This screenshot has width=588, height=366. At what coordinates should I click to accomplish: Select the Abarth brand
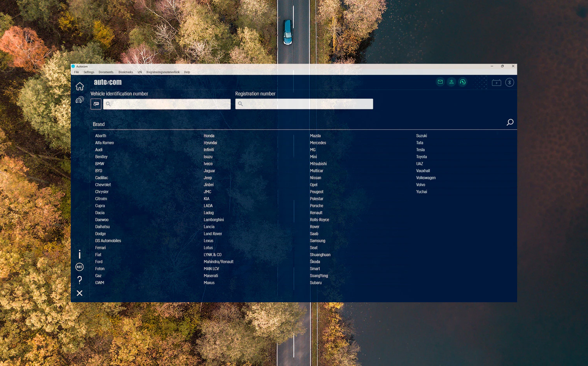pos(101,136)
